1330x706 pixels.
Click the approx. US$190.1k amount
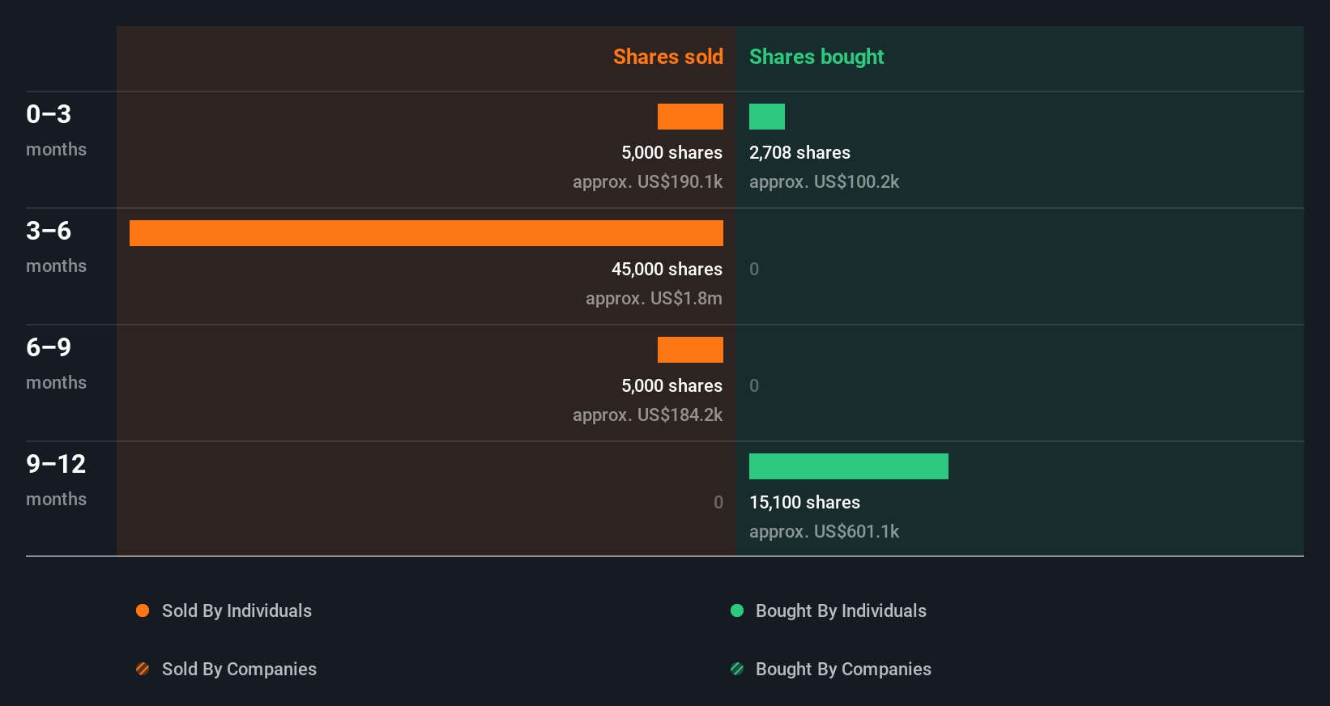click(x=647, y=181)
